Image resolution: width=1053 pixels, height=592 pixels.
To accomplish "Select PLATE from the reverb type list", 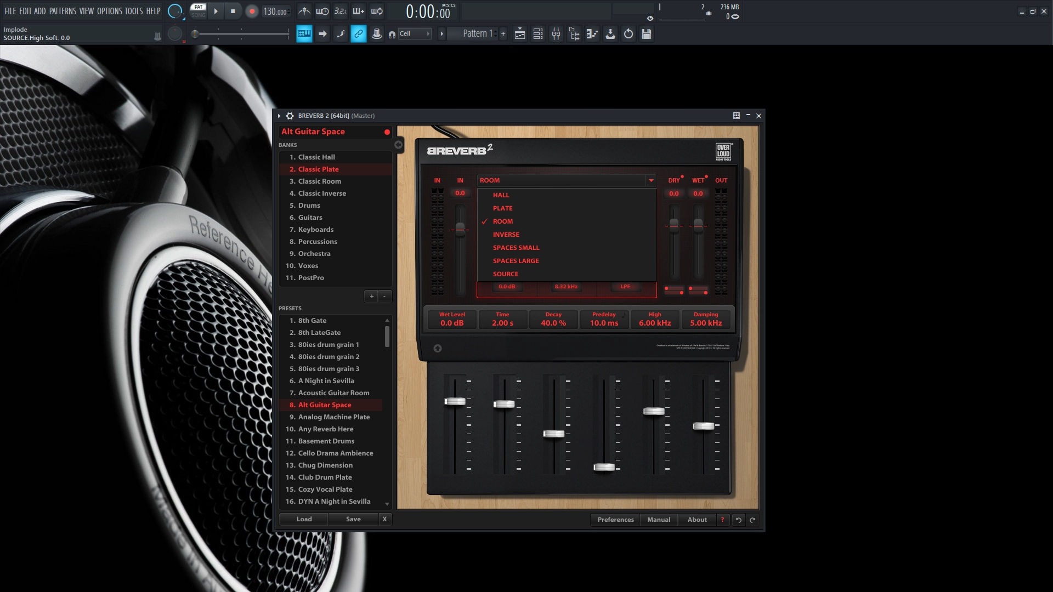I will (567, 208).
